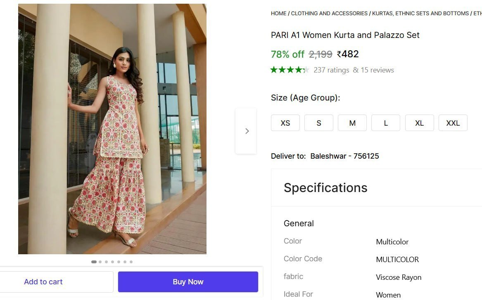Select size M

pyautogui.click(x=352, y=123)
